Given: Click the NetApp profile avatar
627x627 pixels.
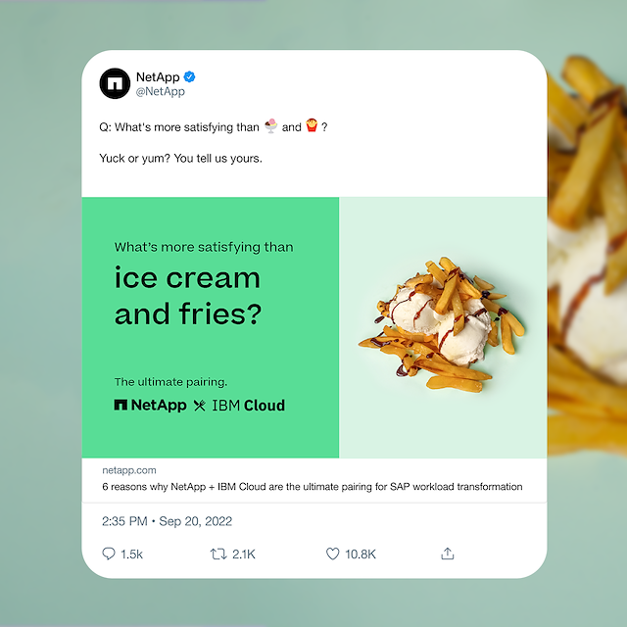Looking at the screenshot, I should (115, 83).
